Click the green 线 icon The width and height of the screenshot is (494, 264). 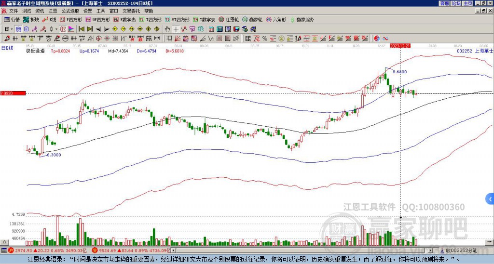point(201,29)
